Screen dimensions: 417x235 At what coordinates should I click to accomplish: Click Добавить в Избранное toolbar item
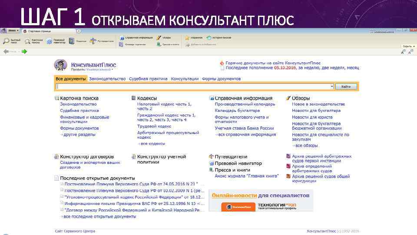click(201, 44)
